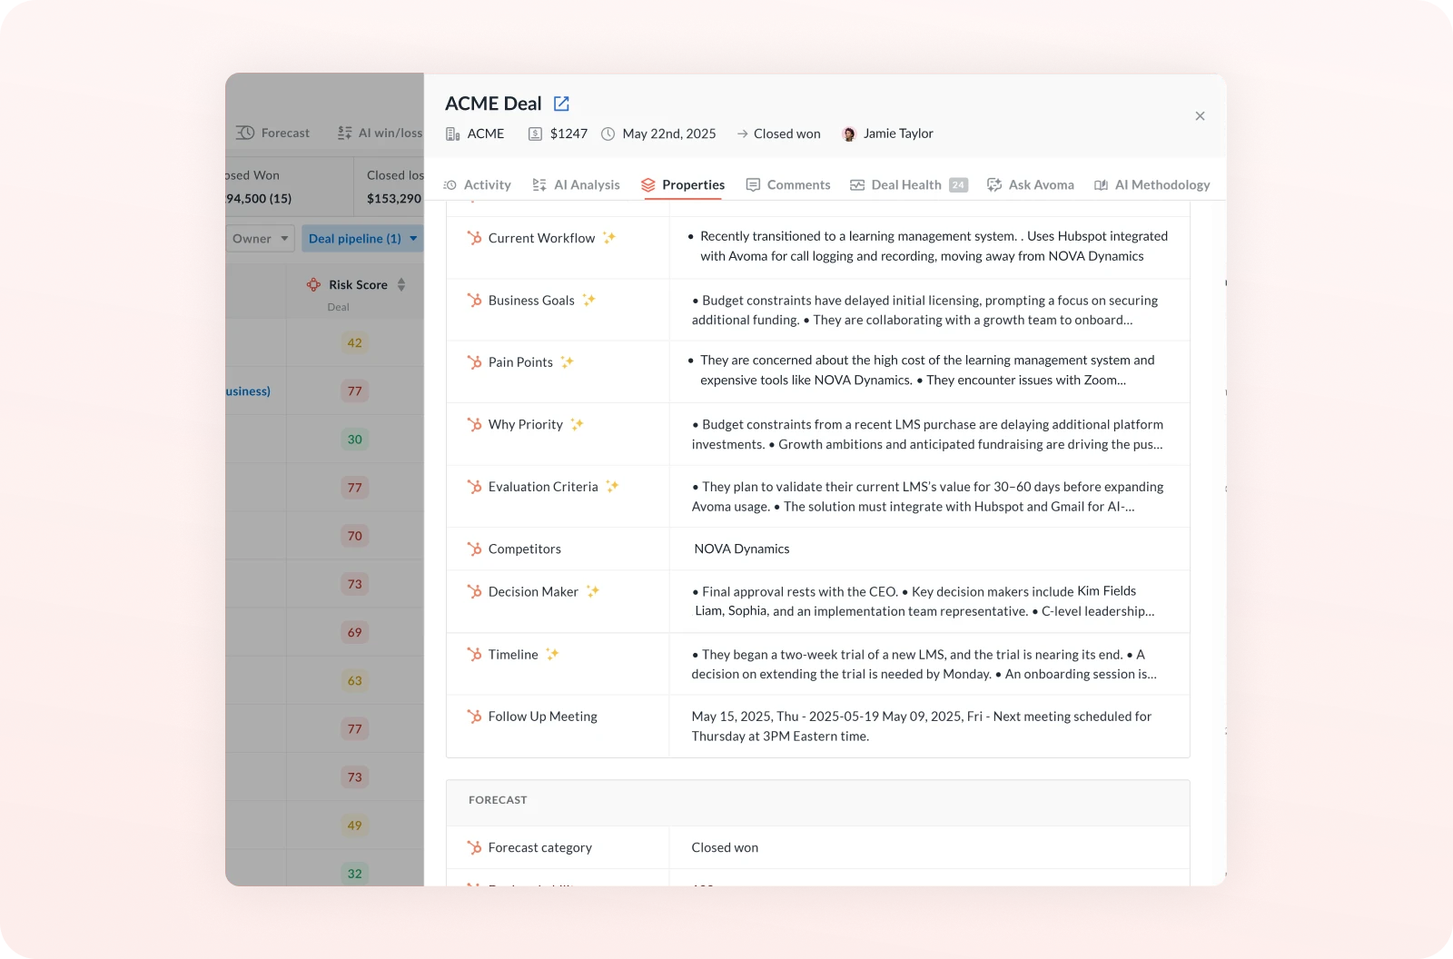Click the Current Workflow description text
This screenshot has height=959, width=1453.
(927, 246)
